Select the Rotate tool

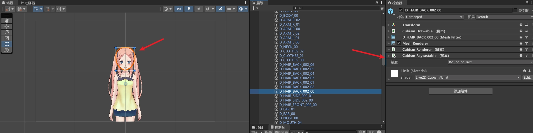pos(7,32)
